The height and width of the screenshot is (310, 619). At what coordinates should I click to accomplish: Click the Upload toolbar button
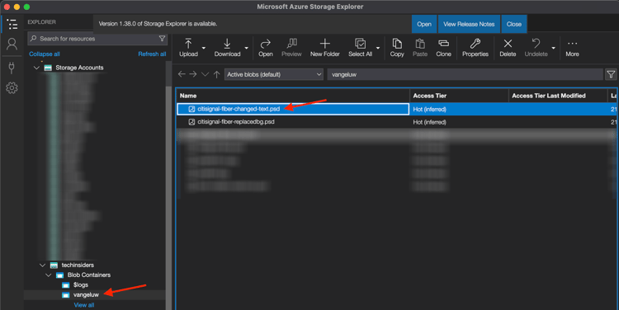pyautogui.click(x=188, y=48)
